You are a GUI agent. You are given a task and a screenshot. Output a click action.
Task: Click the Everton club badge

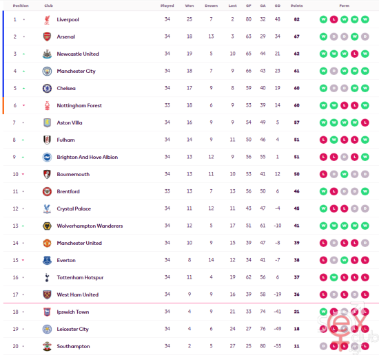47,260
